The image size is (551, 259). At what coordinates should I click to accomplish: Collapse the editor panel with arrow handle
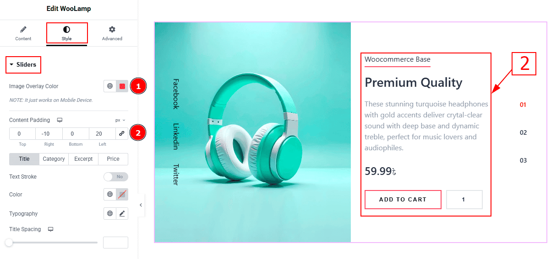[x=141, y=205]
